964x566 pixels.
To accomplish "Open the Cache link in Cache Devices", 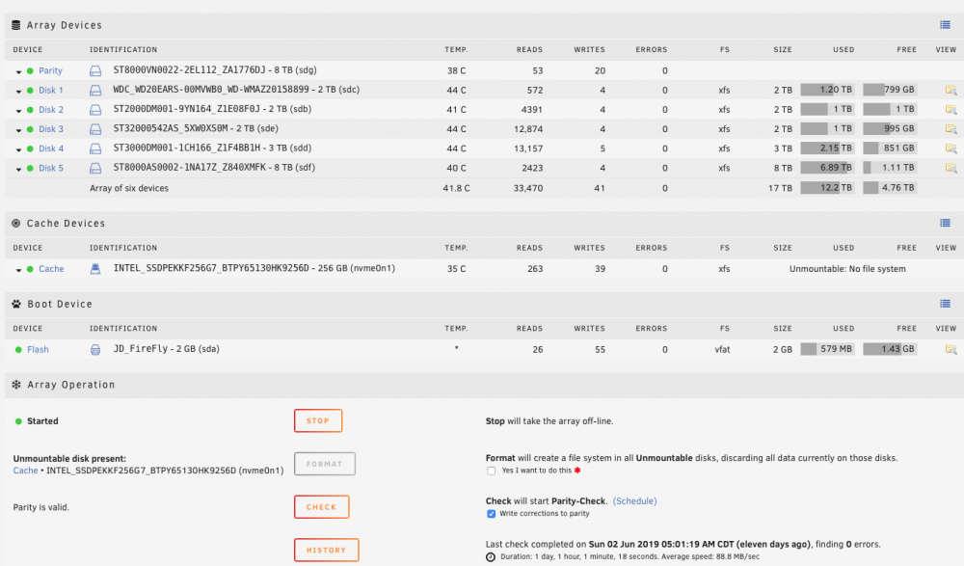I will click(x=51, y=269).
